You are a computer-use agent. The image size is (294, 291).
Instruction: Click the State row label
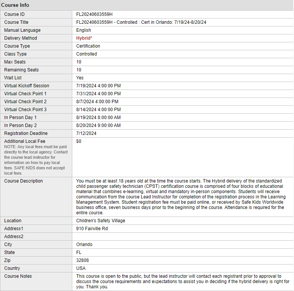click(9, 252)
